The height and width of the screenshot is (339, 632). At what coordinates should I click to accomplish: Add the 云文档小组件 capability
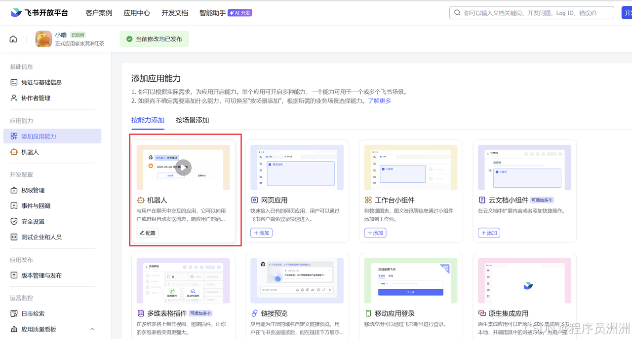coord(489,233)
